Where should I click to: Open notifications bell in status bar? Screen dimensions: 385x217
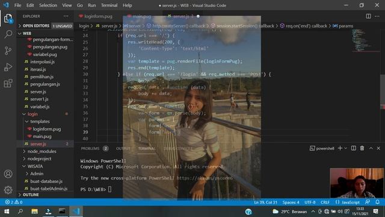pyautogui.click(x=377, y=202)
